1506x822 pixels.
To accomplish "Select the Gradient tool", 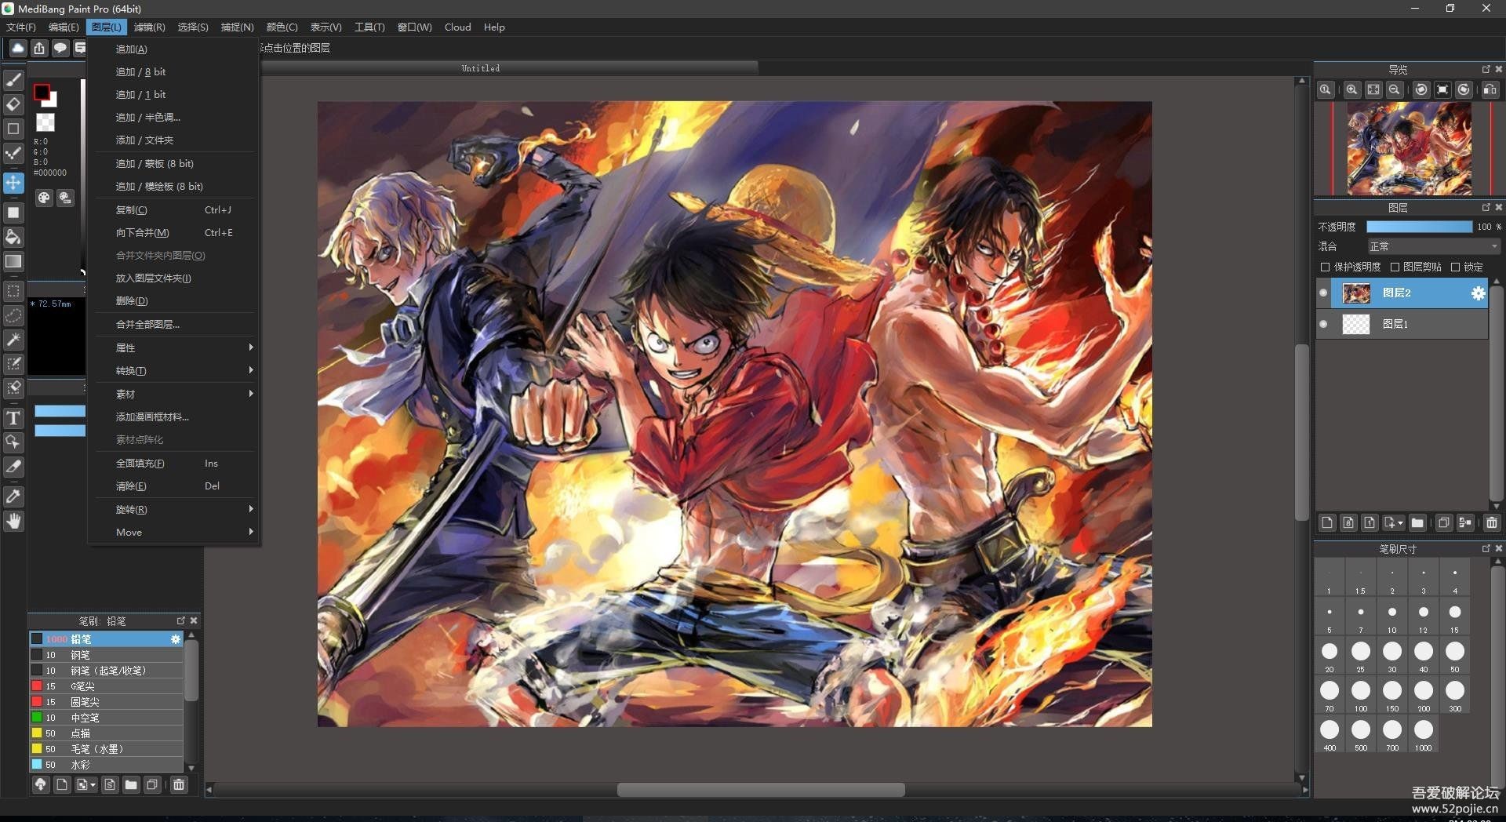I will (x=13, y=261).
